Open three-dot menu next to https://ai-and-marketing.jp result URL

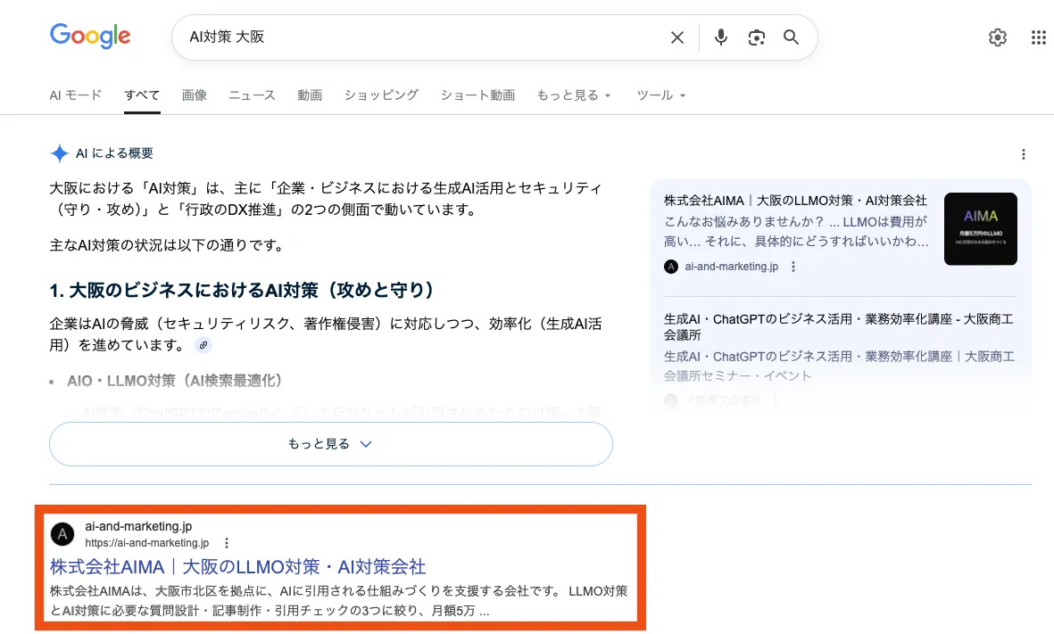coord(227,543)
